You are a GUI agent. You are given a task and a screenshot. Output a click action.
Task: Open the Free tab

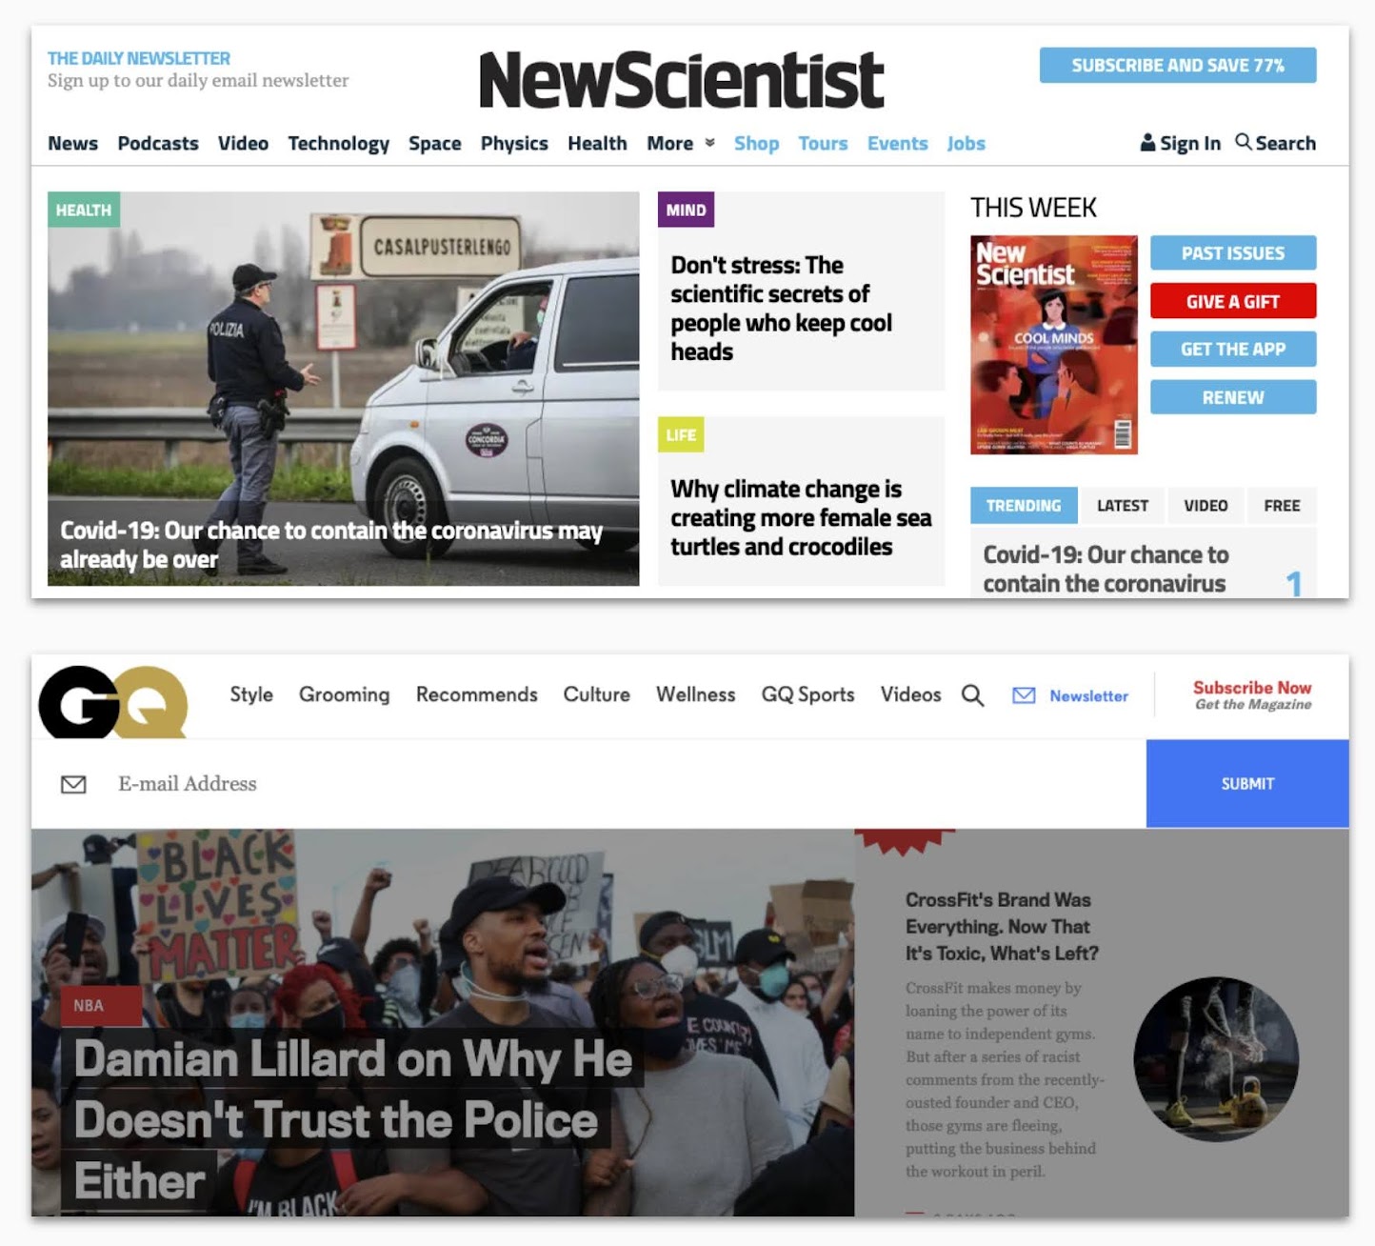(x=1282, y=506)
